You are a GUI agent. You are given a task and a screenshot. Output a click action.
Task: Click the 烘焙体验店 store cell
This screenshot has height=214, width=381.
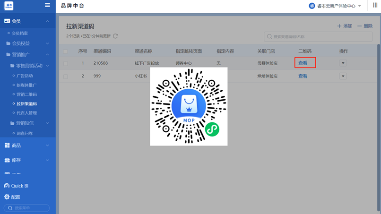click(x=267, y=76)
